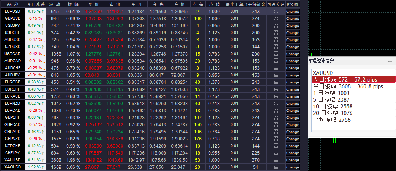Select the AUDJPY symbol cell
This screenshot has height=171, width=396.
click(x=13, y=75)
